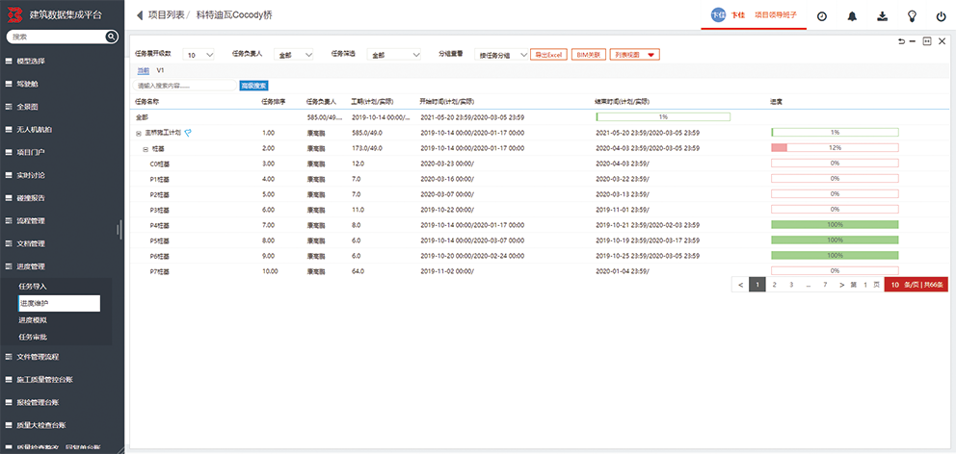The height and width of the screenshot is (454, 956).
Task: Select 进度模拟 in the sidebar submenu
Action: (x=33, y=319)
